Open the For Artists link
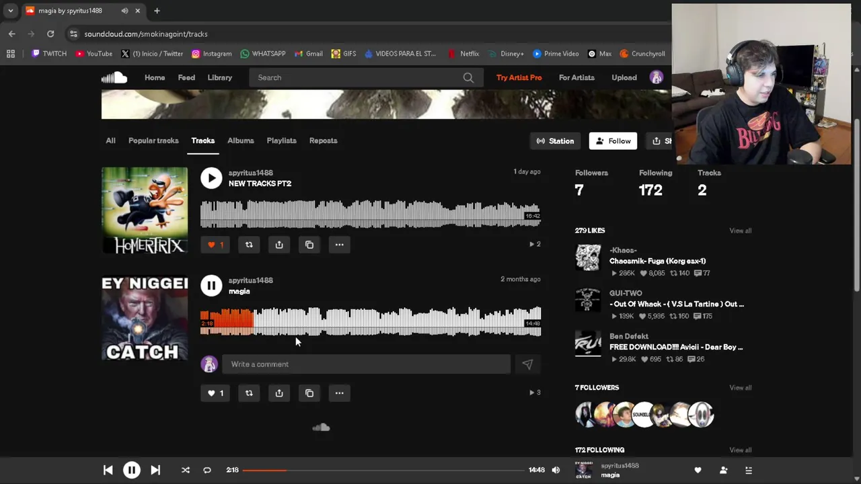Viewport: 861px width, 484px height. click(576, 77)
